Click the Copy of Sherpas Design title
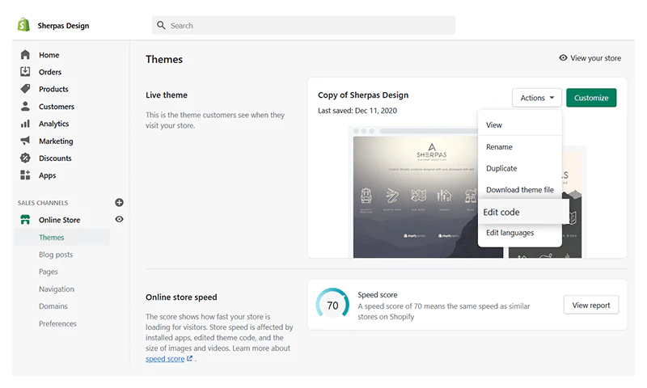The image size is (647, 388). (x=363, y=95)
